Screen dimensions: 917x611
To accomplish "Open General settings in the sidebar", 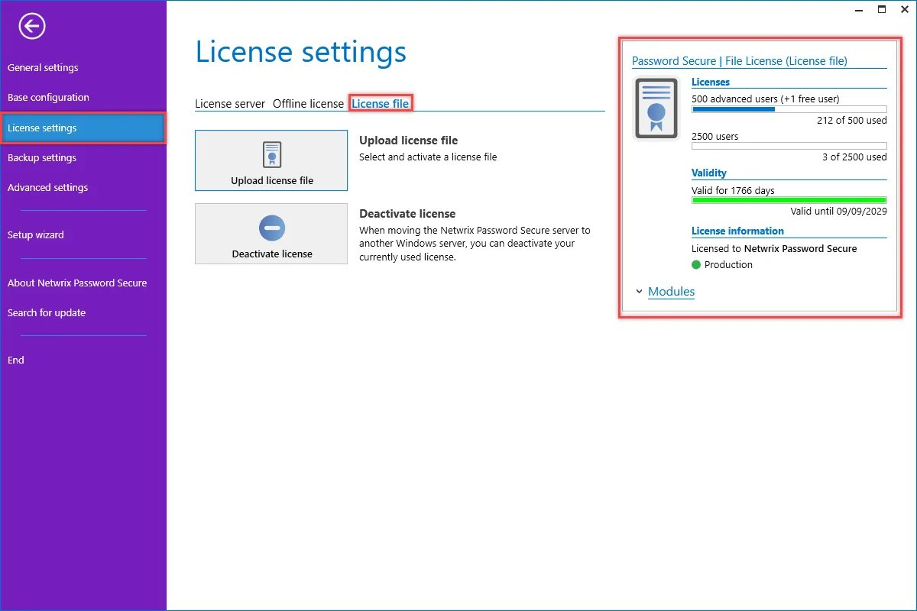I will 43,68.
